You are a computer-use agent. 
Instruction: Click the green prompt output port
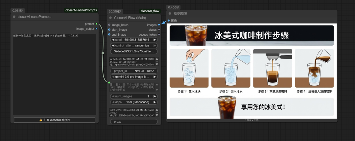point(96,24)
